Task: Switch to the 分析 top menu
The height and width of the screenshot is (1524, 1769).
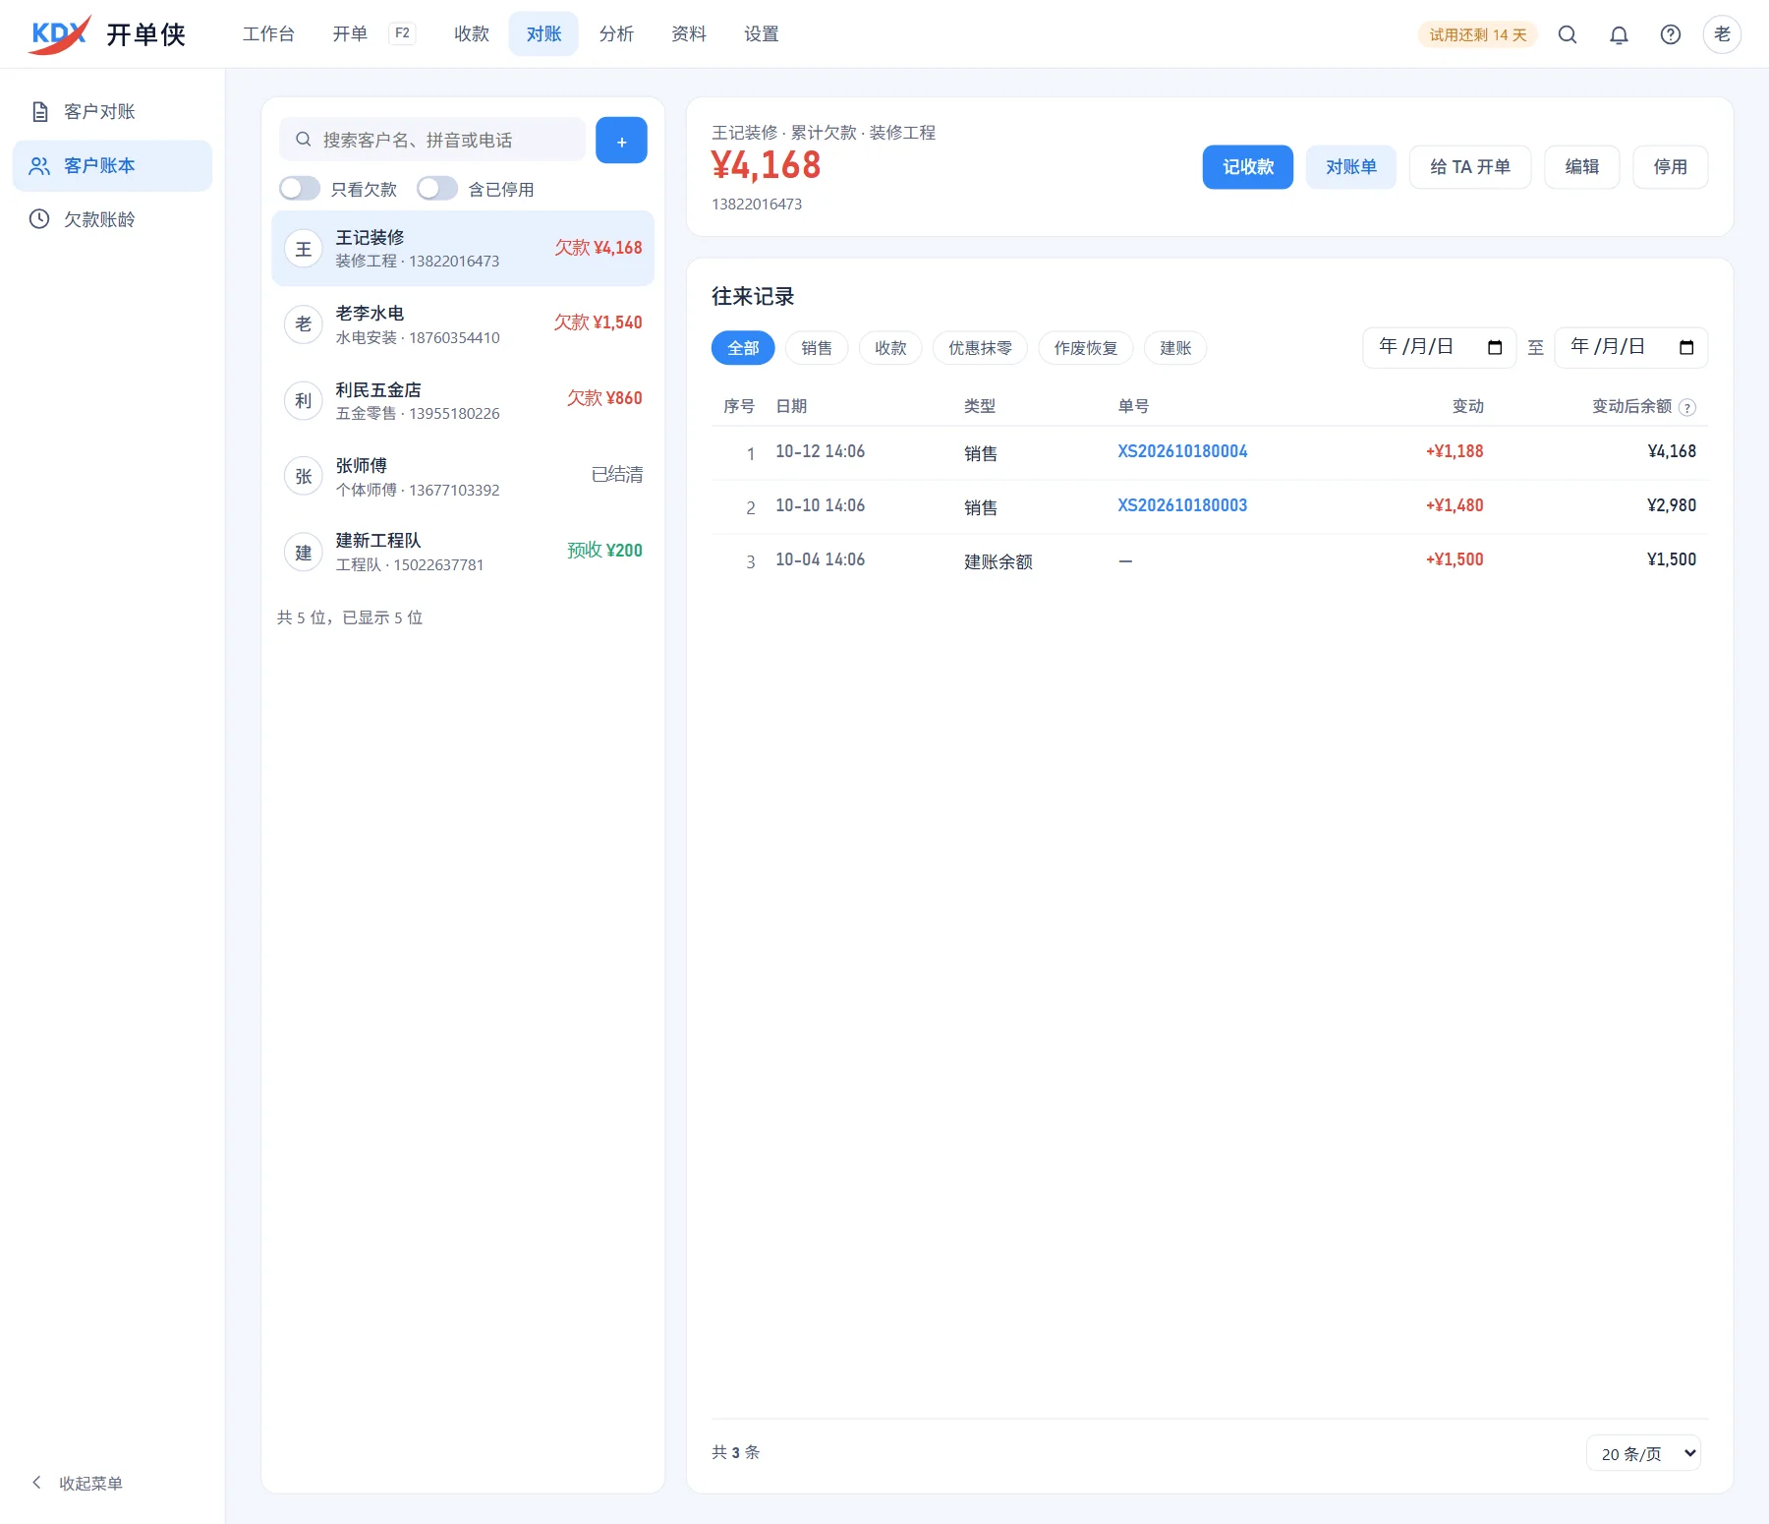Action: tap(616, 34)
